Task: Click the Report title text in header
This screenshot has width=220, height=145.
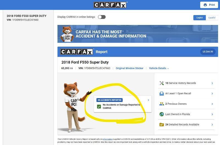Action: [x=101, y=52]
